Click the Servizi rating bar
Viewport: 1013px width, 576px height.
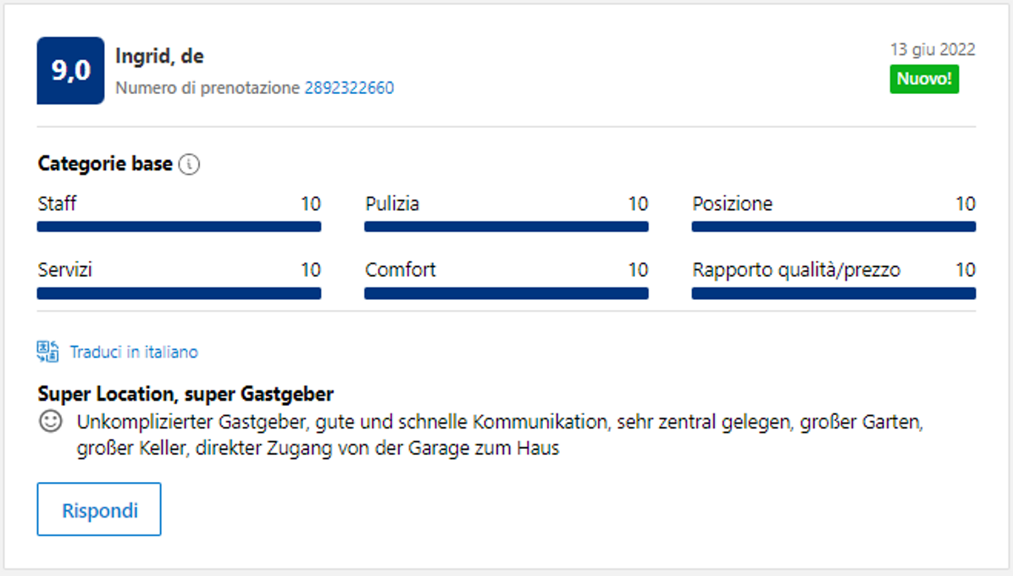(x=179, y=294)
